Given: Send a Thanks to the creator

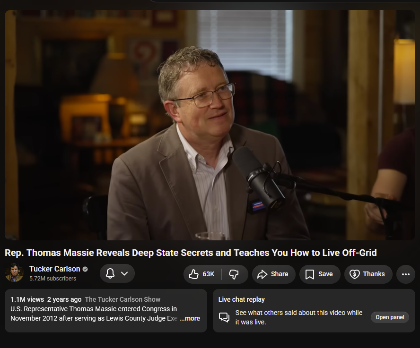Looking at the screenshot, I should coord(368,274).
